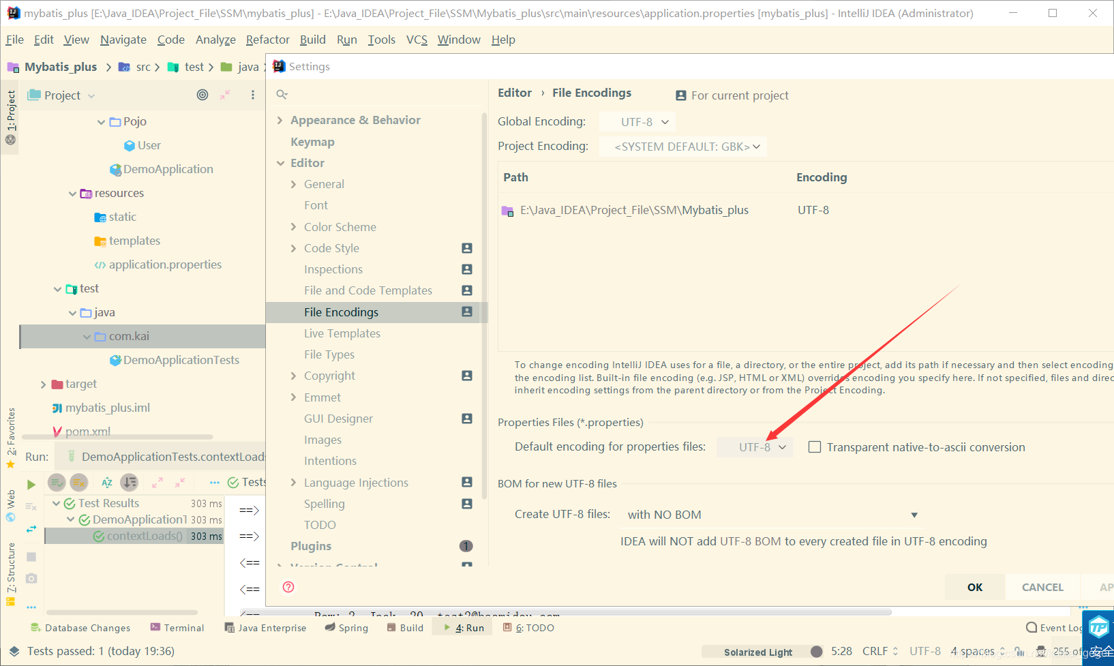This screenshot has width=1114, height=666.
Task: Expand the Language Injections settings node
Action: click(294, 483)
